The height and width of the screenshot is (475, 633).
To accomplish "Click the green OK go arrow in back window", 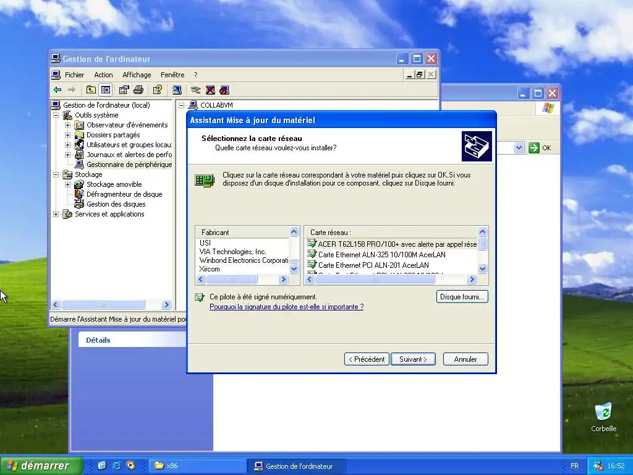I will 533,148.
